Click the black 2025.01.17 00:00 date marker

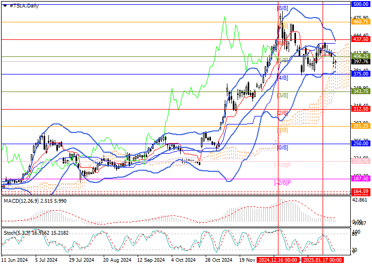(320, 261)
